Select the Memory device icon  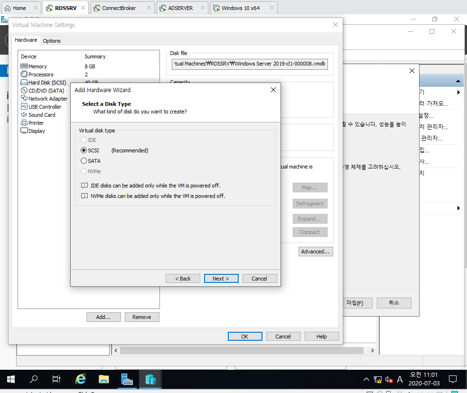point(24,66)
